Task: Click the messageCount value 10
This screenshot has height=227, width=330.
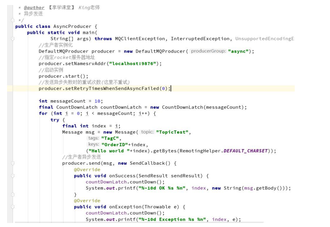Action: [97, 101]
